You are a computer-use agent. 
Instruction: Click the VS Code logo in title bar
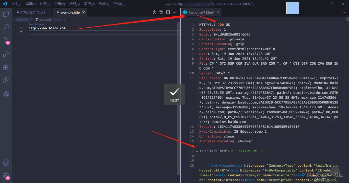pos(5,4)
